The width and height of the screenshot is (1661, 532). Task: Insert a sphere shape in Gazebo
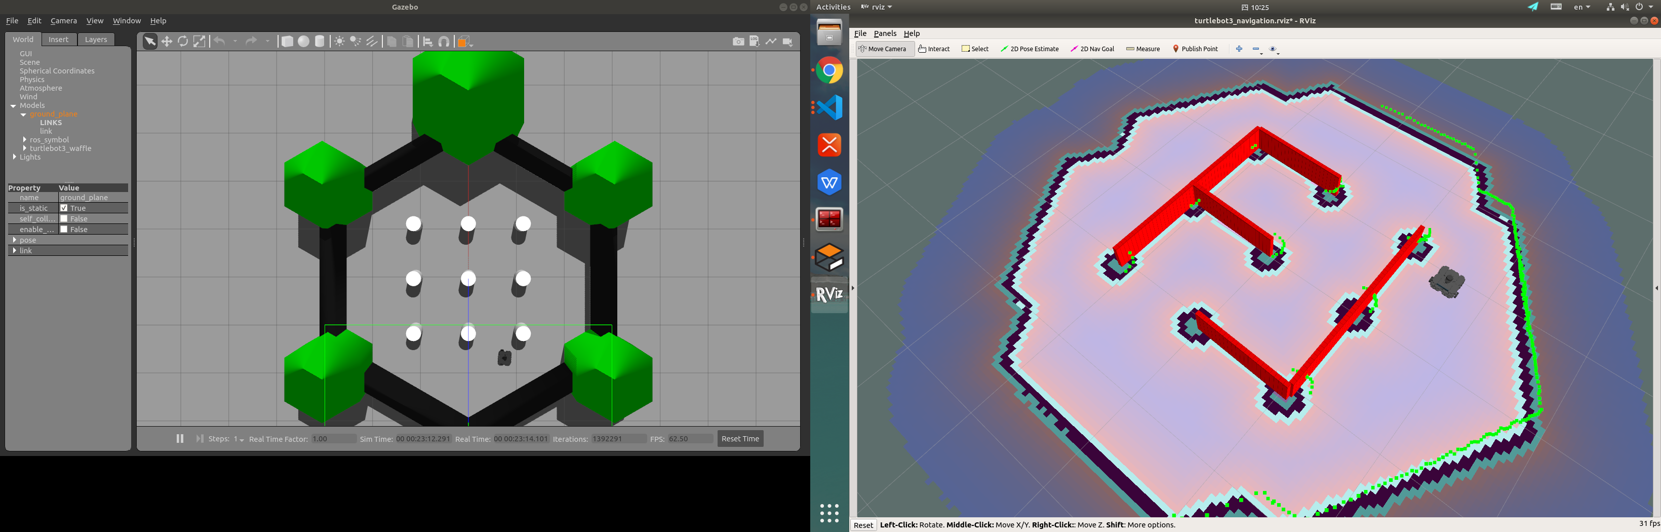click(x=304, y=41)
